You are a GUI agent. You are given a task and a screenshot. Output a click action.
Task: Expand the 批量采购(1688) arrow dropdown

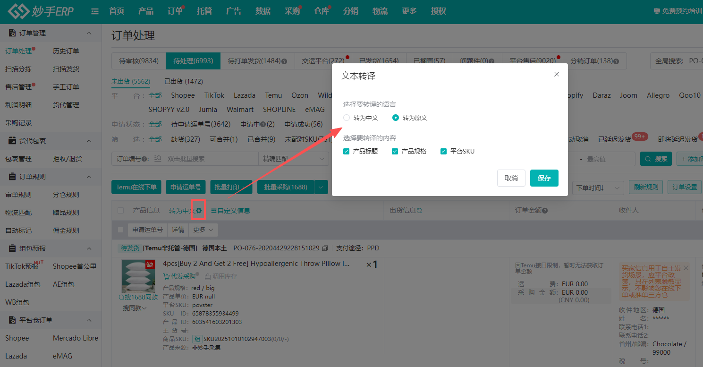pyautogui.click(x=321, y=187)
